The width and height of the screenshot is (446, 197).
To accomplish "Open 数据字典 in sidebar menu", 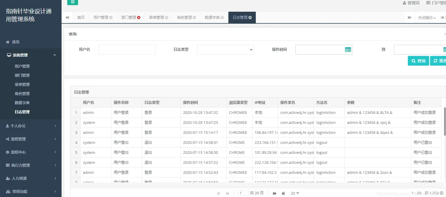I will (22, 103).
